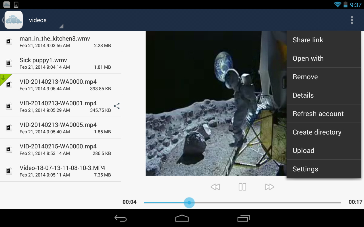Pause the playing video
The image size is (364, 227).
click(x=242, y=186)
